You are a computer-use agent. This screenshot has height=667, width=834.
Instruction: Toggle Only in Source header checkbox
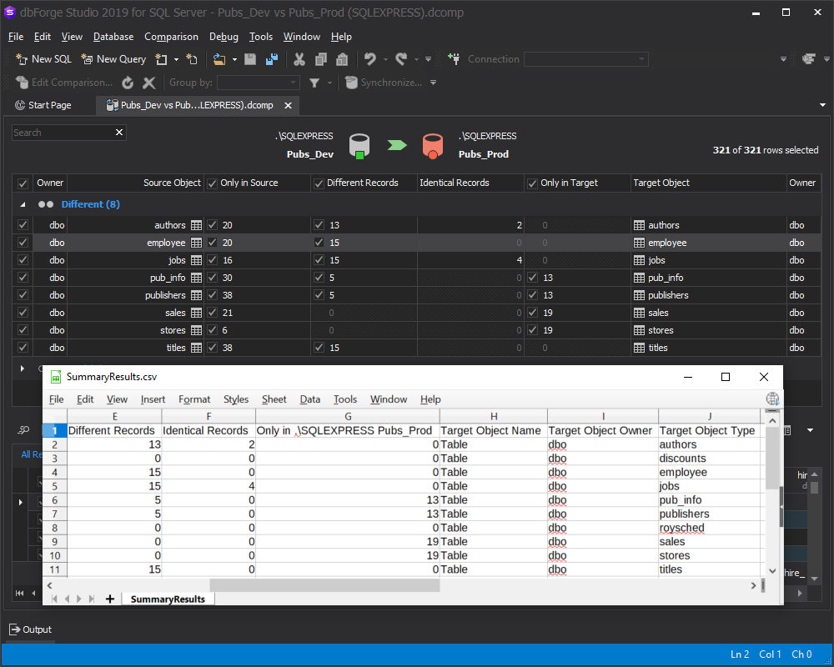pos(212,183)
